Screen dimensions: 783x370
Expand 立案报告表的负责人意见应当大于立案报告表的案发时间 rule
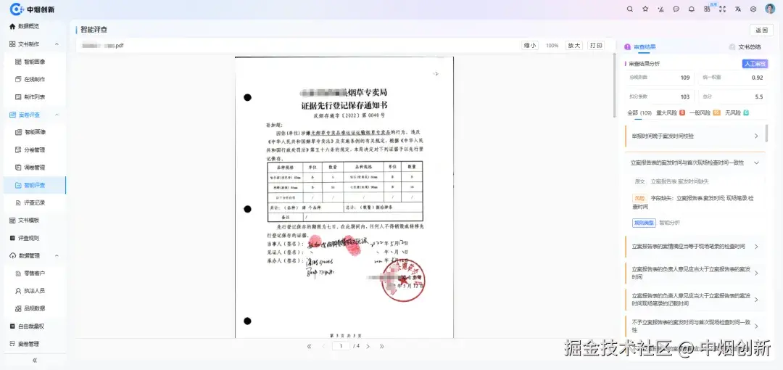coord(695,273)
